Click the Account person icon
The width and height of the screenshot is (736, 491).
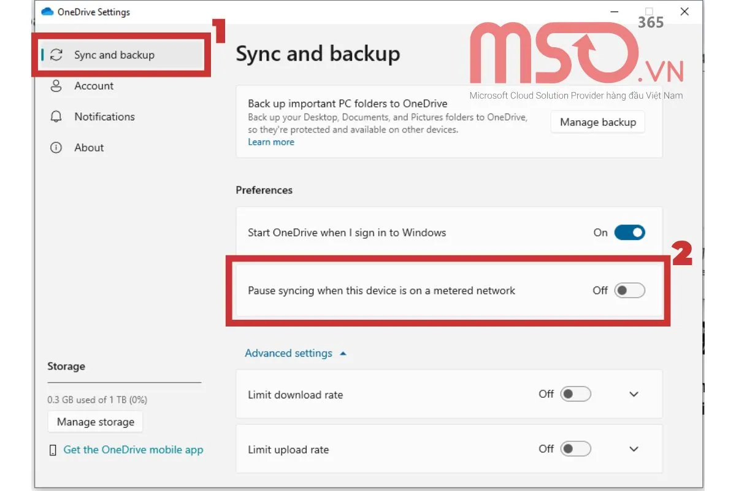pos(56,86)
